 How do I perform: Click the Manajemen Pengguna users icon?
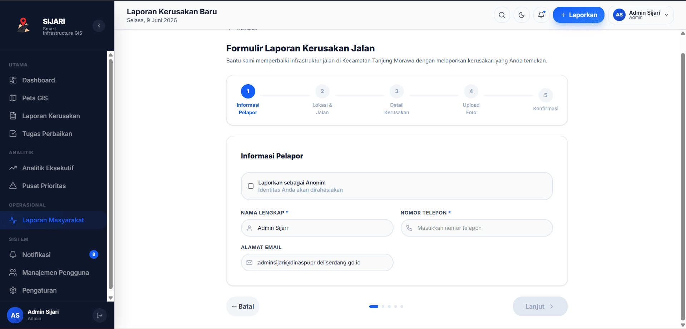[x=13, y=273]
